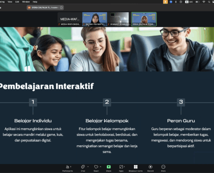Open the Help menu
This screenshot has width=214, height=173.
click(x=35, y=2)
